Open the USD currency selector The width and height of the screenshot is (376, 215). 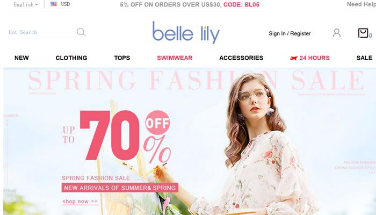[65, 4]
